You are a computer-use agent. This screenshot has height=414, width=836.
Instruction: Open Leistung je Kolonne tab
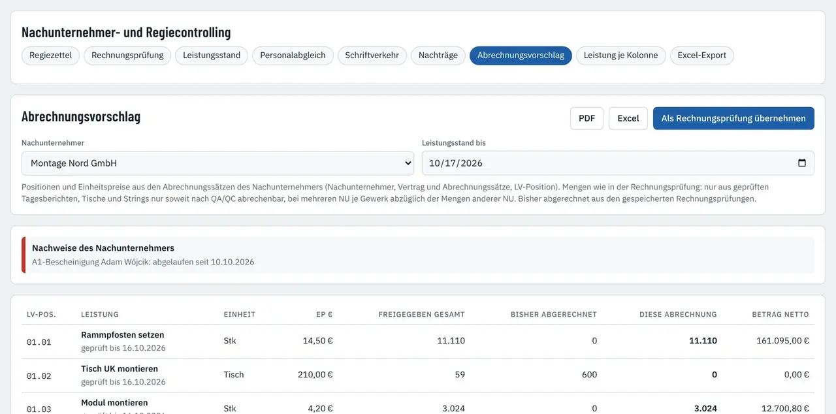coord(621,56)
